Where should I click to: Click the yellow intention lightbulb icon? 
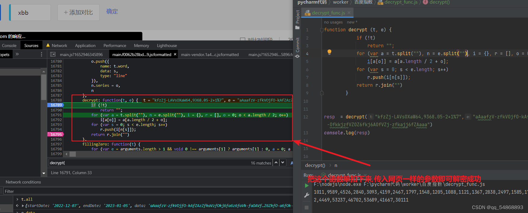(329, 52)
